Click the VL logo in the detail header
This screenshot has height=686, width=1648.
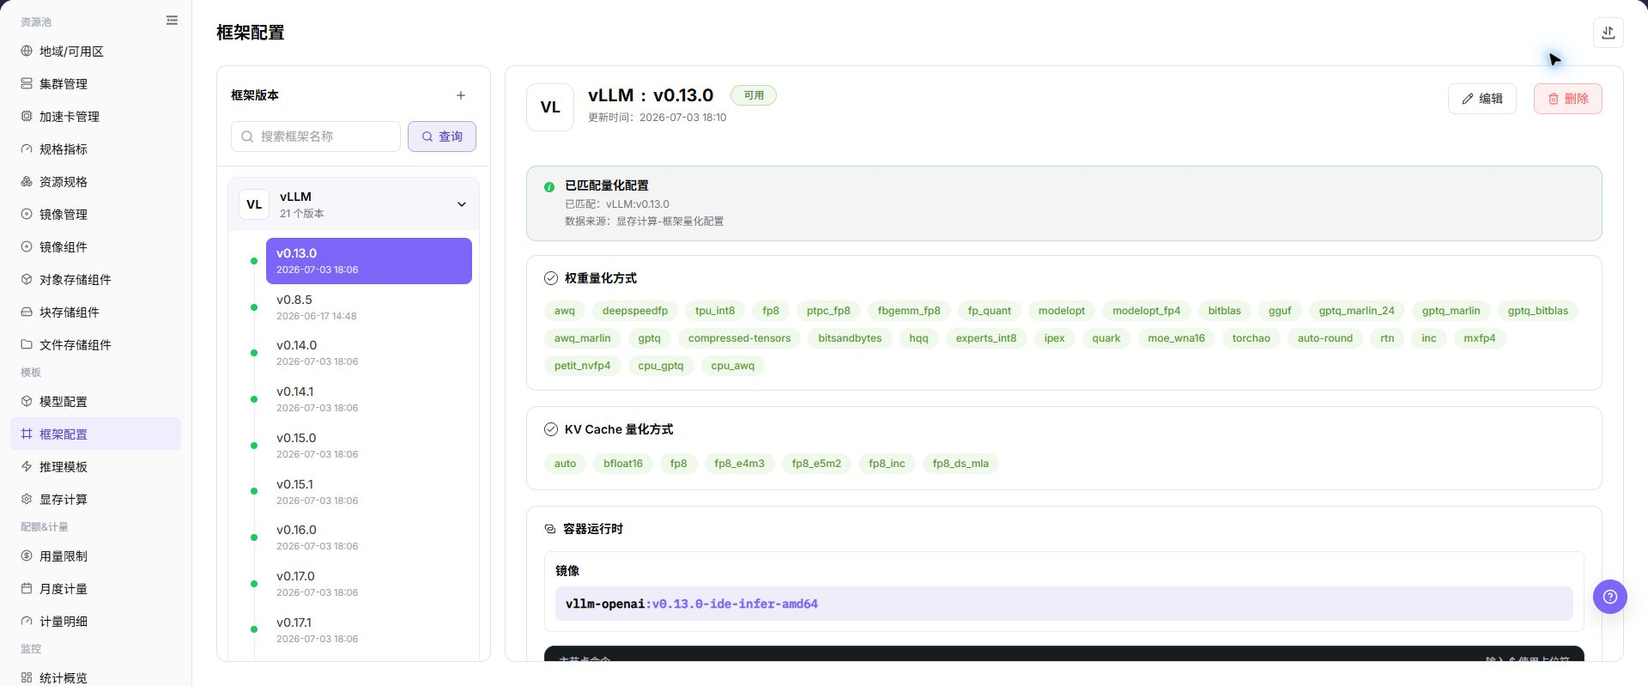(550, 107)
